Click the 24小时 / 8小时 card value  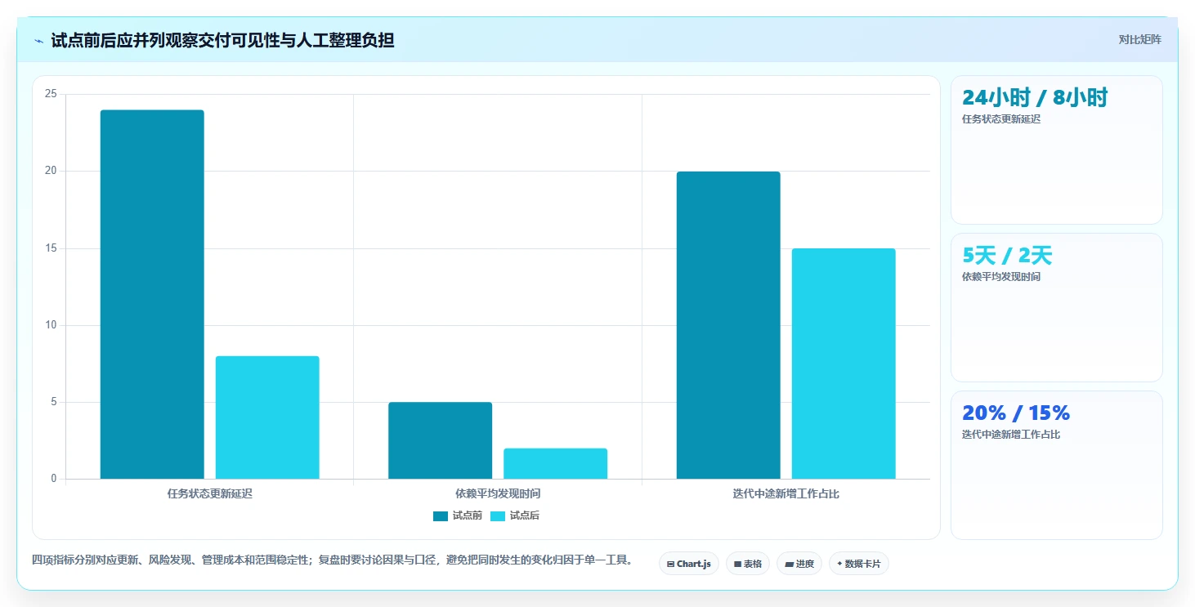pos(1035,98)
